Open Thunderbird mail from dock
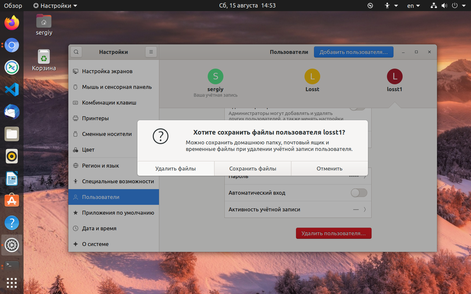 click(12, 112)
